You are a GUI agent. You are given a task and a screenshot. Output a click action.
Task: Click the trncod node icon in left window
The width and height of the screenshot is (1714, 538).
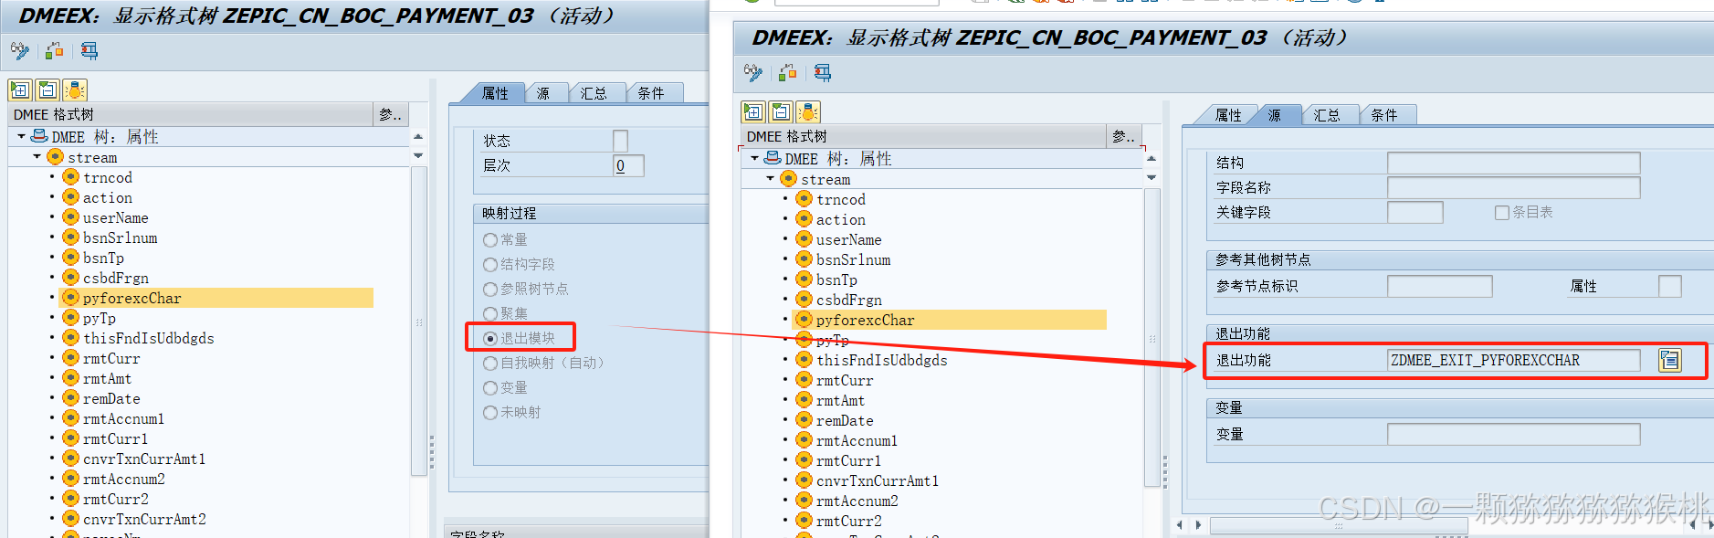70,176
